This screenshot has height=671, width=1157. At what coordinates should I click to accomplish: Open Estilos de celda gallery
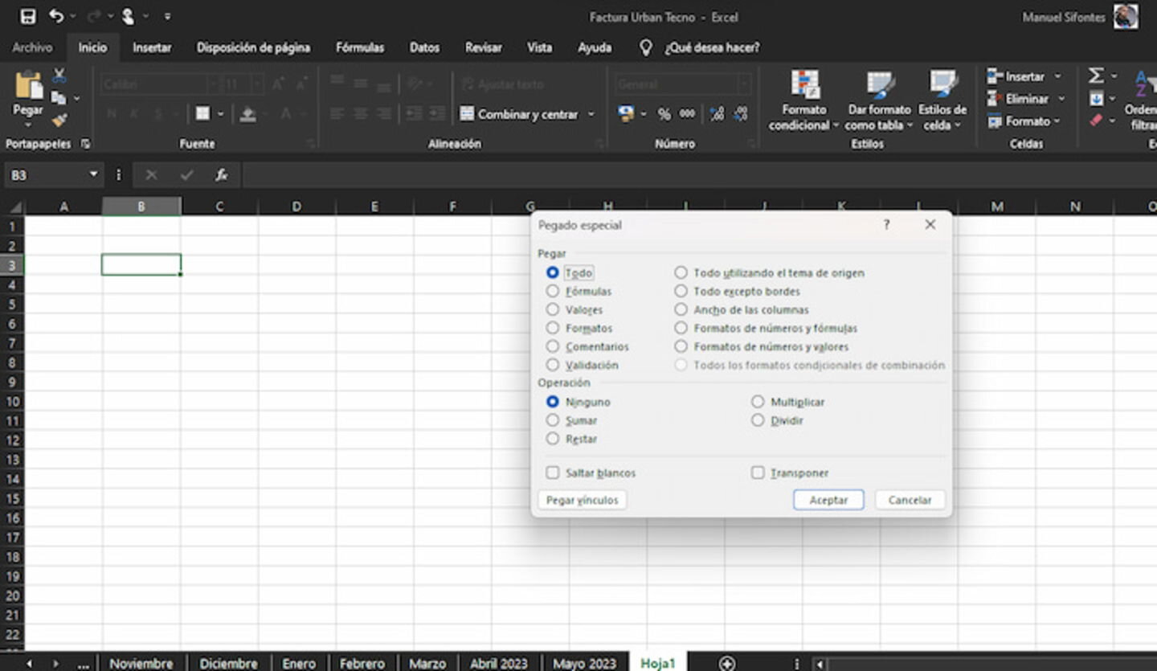(x=942, y=101)
